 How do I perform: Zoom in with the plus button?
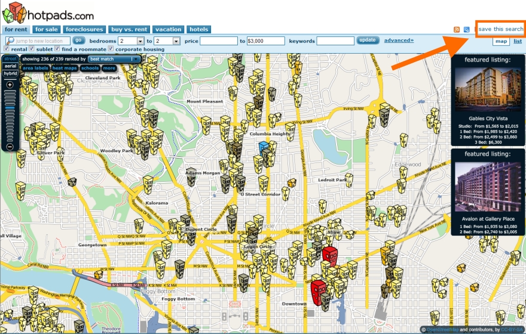(x=10, y=85)
